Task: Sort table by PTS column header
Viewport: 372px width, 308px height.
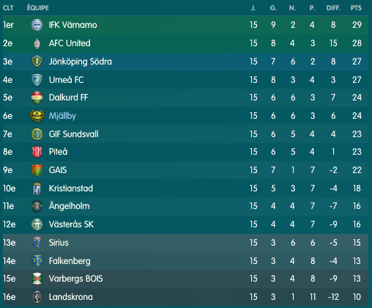Action: point(356,8)
